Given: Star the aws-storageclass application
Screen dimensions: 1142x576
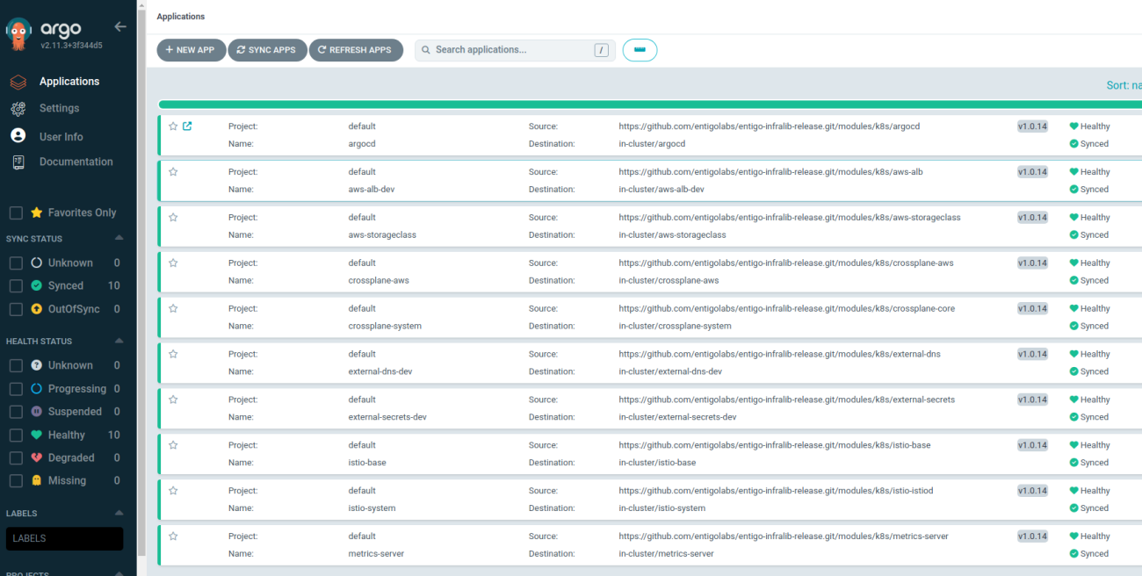Looking at the screenshot, I should pos(173,218).
